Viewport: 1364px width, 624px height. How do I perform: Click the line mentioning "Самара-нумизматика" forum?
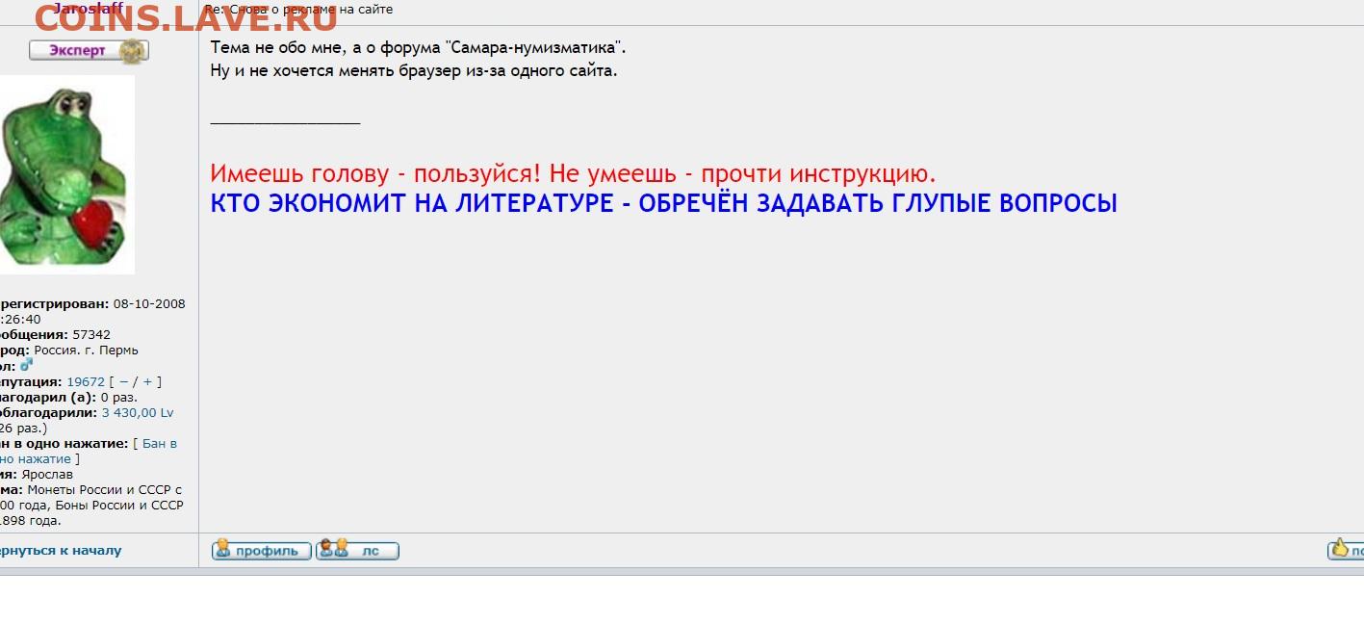[419, 47]
